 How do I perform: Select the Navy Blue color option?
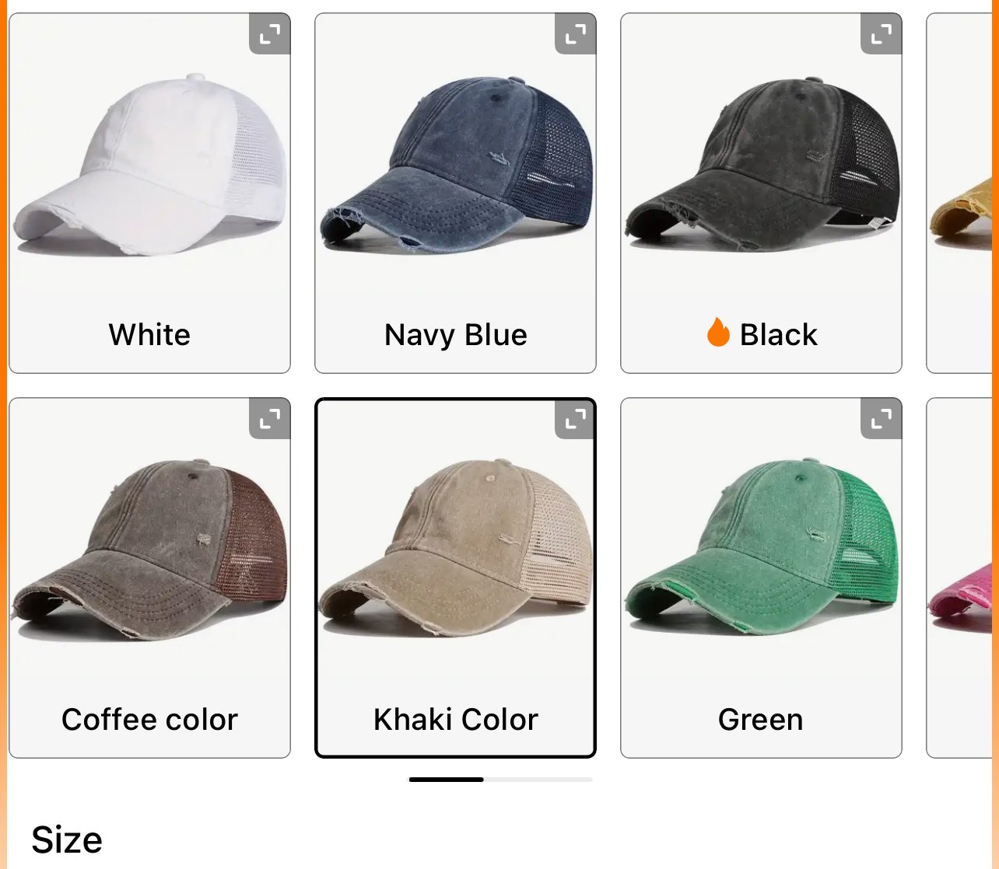tap(455, 193)
